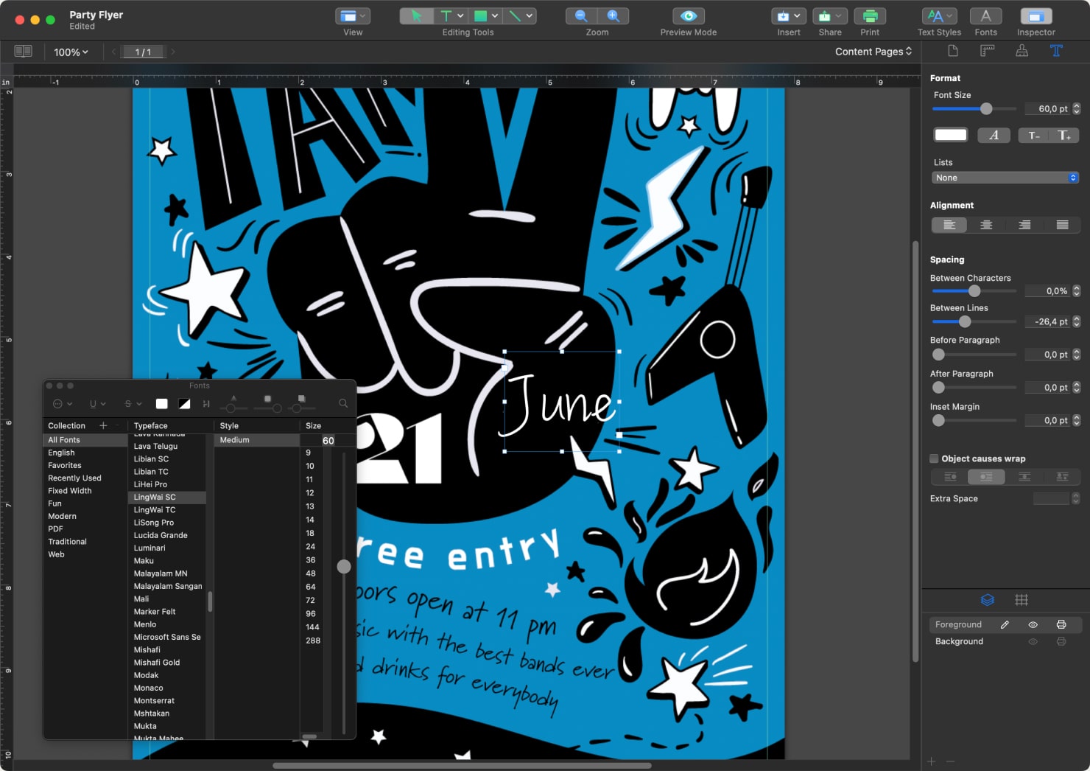This screenshot has width=1090, height=771.
Task: Open the Fonts panel toolbar button
Action: coord(985,15)
